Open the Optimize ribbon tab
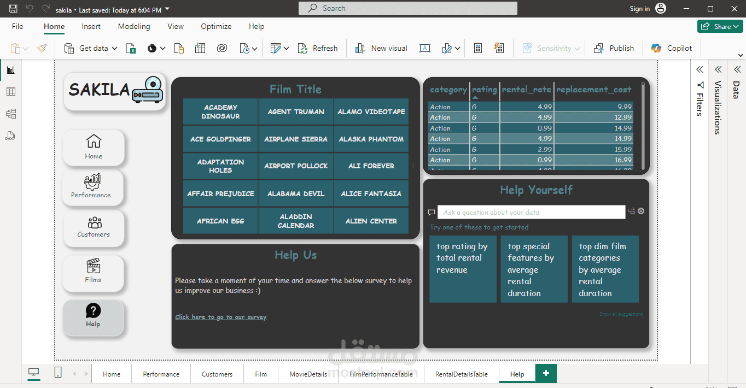The height and width of the screenshot is (388, 746). 216,26
